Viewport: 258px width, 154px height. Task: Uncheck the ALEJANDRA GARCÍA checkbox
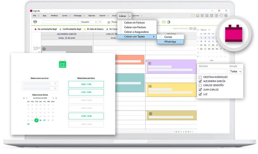pos(200,81)
